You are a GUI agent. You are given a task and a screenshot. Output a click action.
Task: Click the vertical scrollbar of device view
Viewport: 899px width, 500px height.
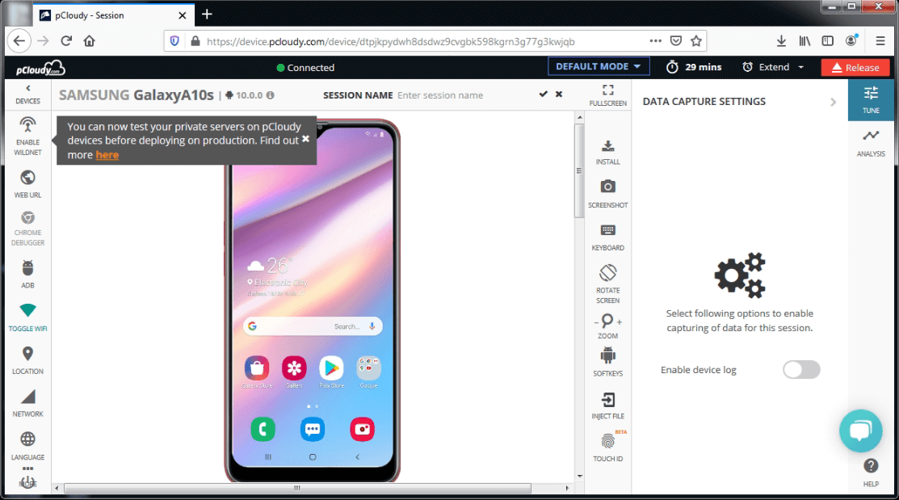pyautogui.click(x=579, y=171)
